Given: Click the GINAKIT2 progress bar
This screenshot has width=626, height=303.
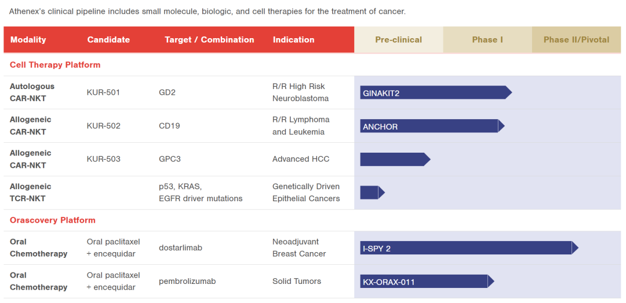Looking at the screenshot, I should [x=436, y=93].
